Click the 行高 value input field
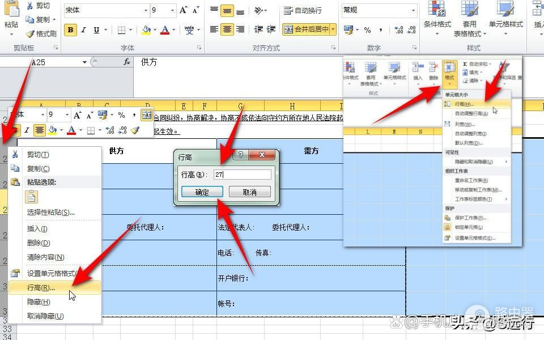The image size is (544, 340). pyautogui.click(x=243, y=175)
